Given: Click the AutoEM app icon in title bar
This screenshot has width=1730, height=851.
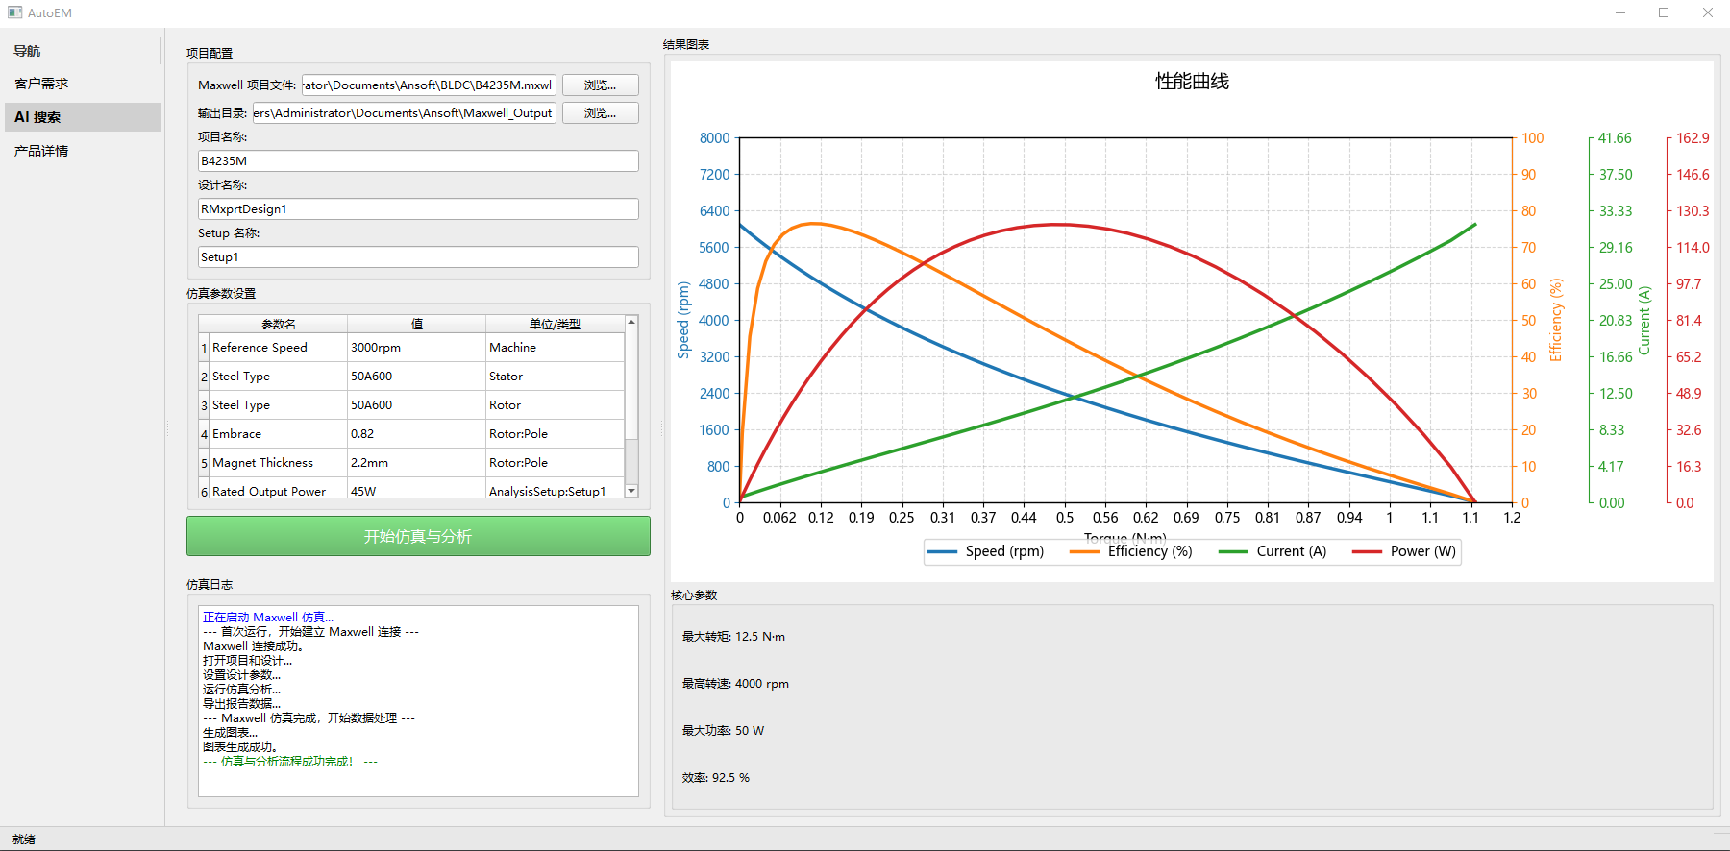Looking at the screenshot, I should coord(14,12).
